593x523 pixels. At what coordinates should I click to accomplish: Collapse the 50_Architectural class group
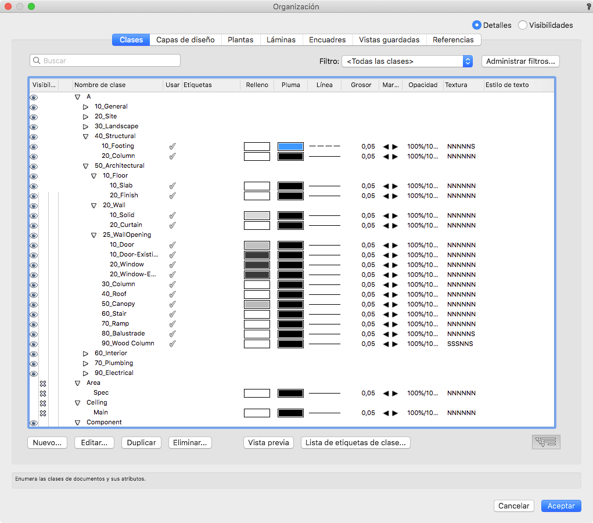pos(86,166)
